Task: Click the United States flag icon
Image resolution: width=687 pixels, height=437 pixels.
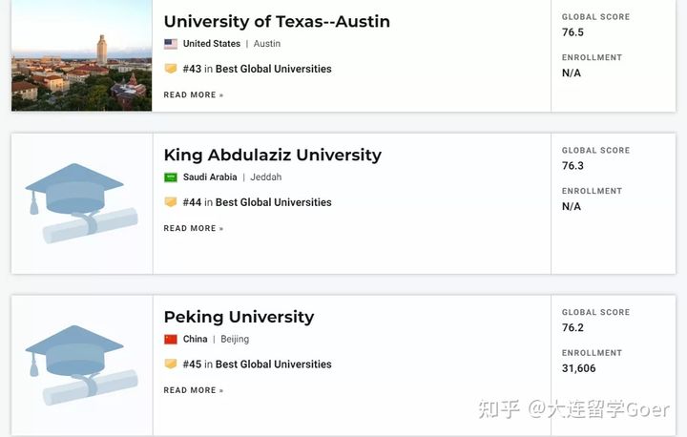Action: (171, 44)
